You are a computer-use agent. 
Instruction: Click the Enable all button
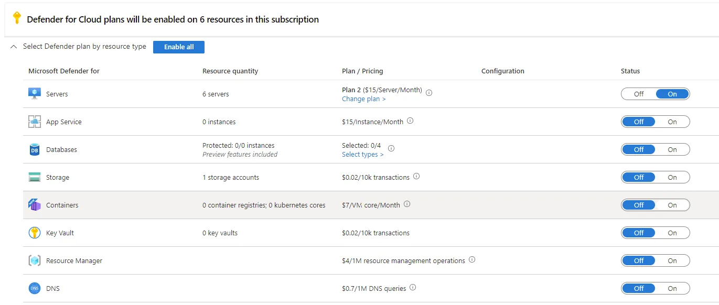pyautogui.click(x=179, y=47)
